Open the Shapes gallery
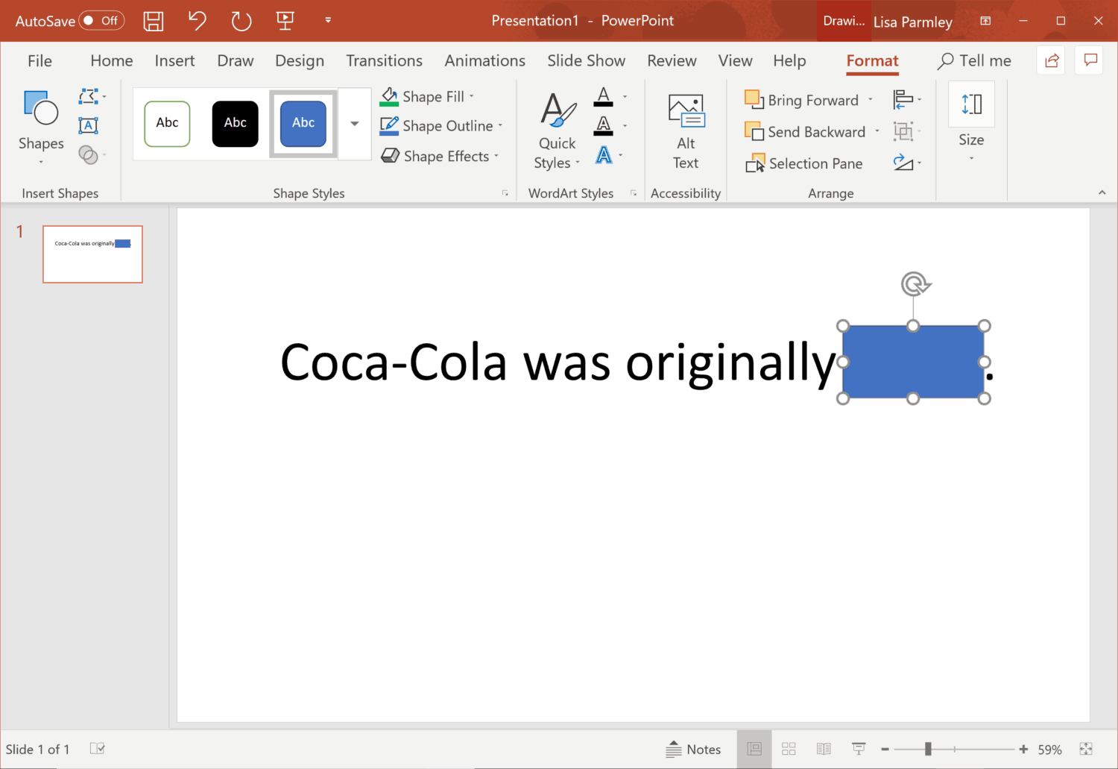 (41, 128)
